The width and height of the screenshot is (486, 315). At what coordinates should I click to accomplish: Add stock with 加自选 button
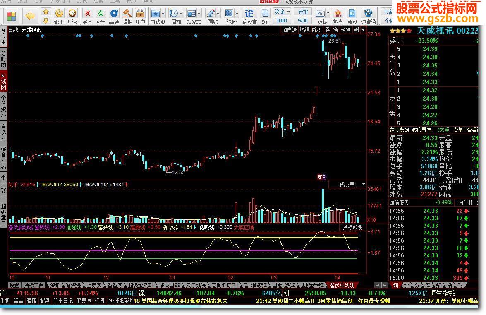pyautogui.click(x=289, y=30)
